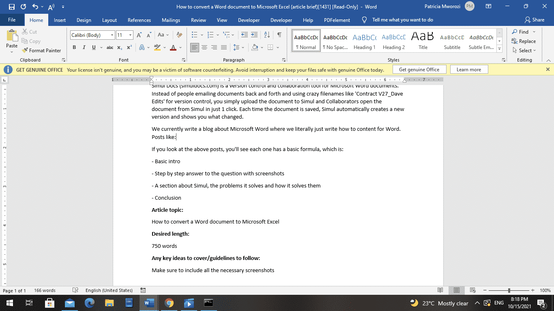
Task: Open the References tab
Action: coord(139,20)
